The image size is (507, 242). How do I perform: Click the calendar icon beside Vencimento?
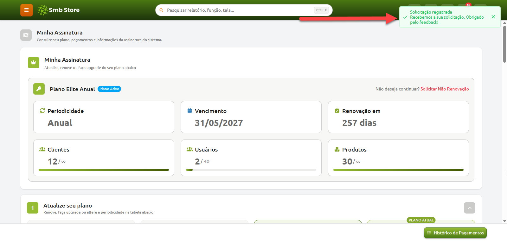[x=189, y=111]
